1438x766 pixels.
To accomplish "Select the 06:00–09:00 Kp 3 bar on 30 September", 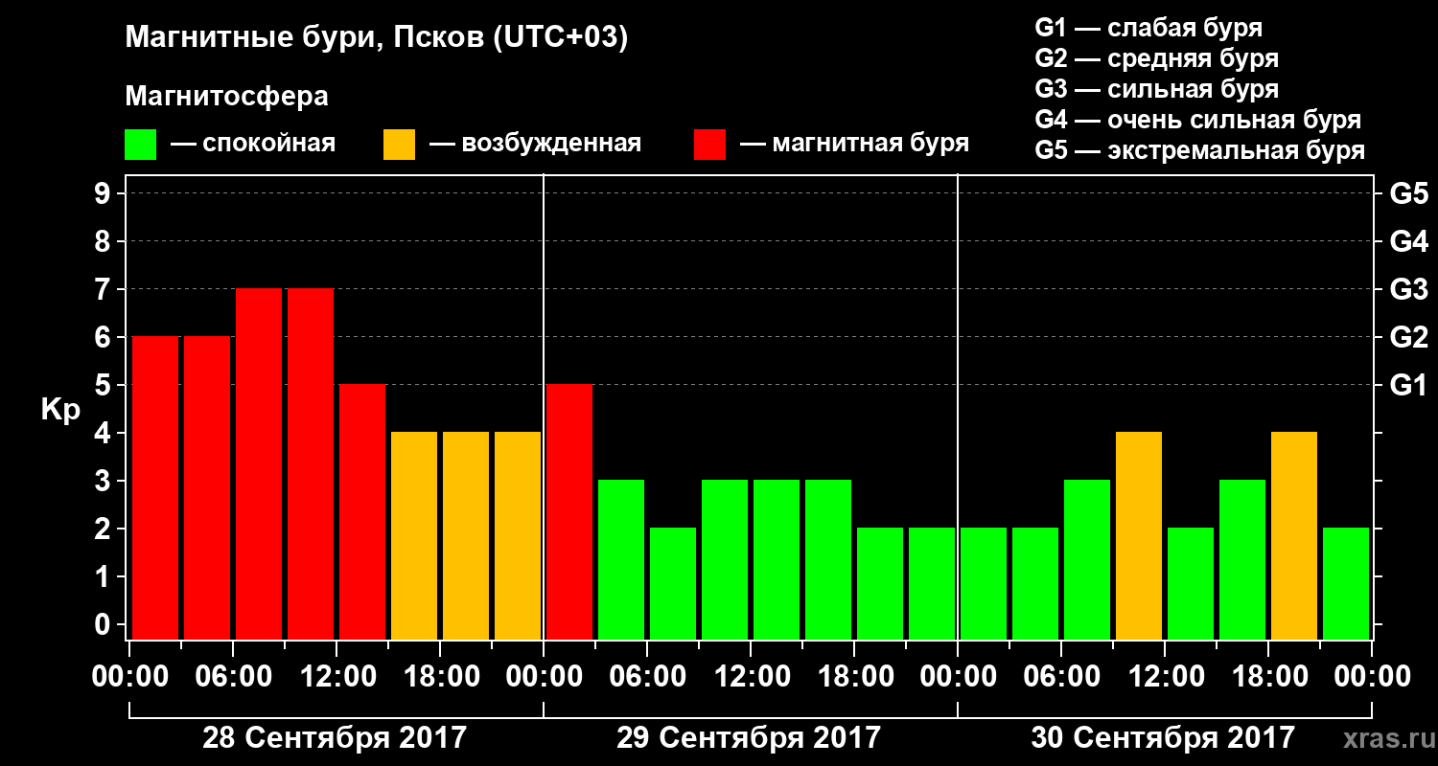I will coord(1087,560).
